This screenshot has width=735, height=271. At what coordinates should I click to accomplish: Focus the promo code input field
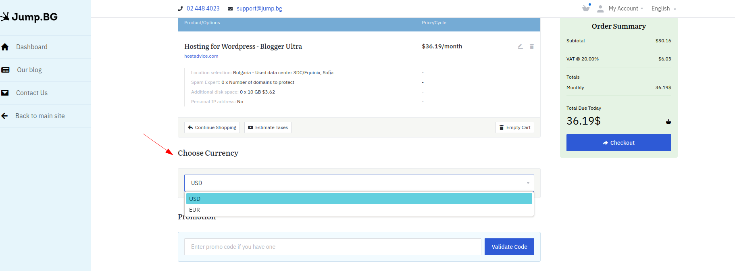[333, 247]
